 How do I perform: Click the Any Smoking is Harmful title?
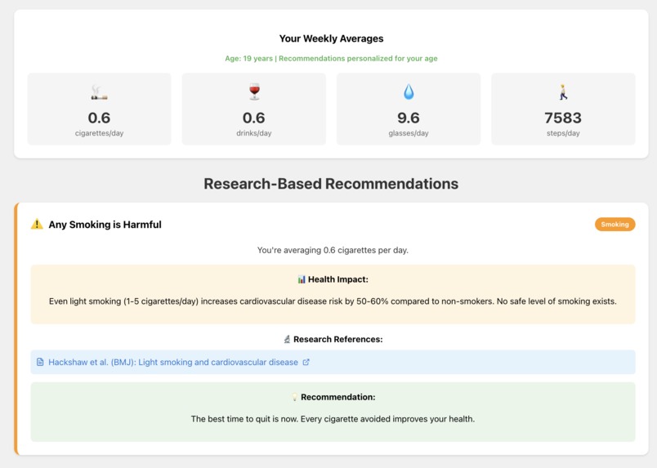click(105, 225)
